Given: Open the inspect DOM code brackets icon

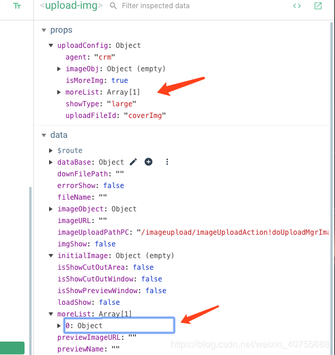Looking at the screenshot, I should coord(297,6).
